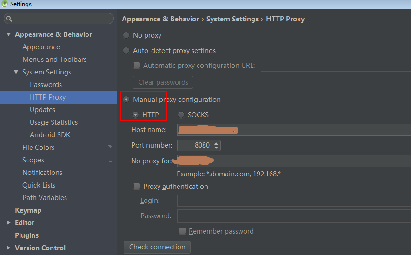Select HTTP Proxy in the settings tree
This screenshot has height=255, width=411.
[48, 97]
